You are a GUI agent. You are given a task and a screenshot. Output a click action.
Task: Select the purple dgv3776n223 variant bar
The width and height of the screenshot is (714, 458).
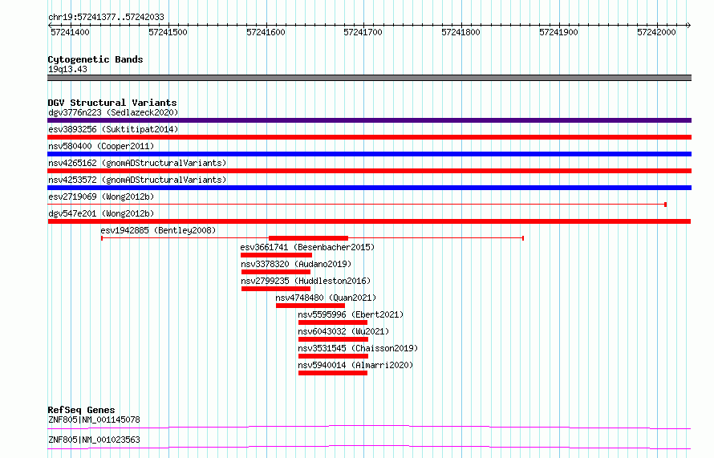(369, 120)
